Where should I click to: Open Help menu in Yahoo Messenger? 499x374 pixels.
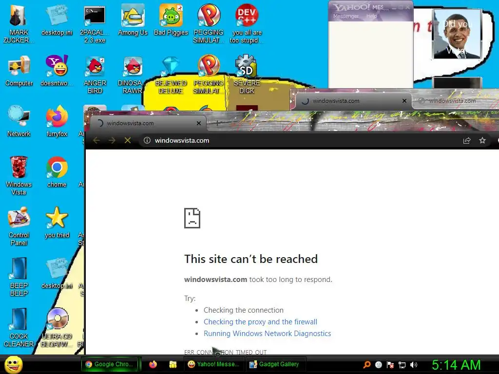click(371, 16)
